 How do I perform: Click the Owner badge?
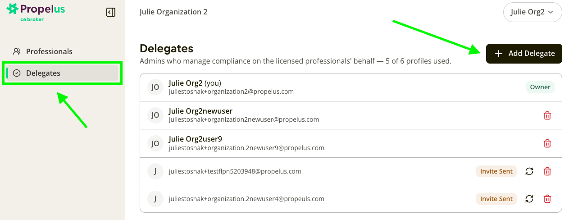[x=540, y=87]
